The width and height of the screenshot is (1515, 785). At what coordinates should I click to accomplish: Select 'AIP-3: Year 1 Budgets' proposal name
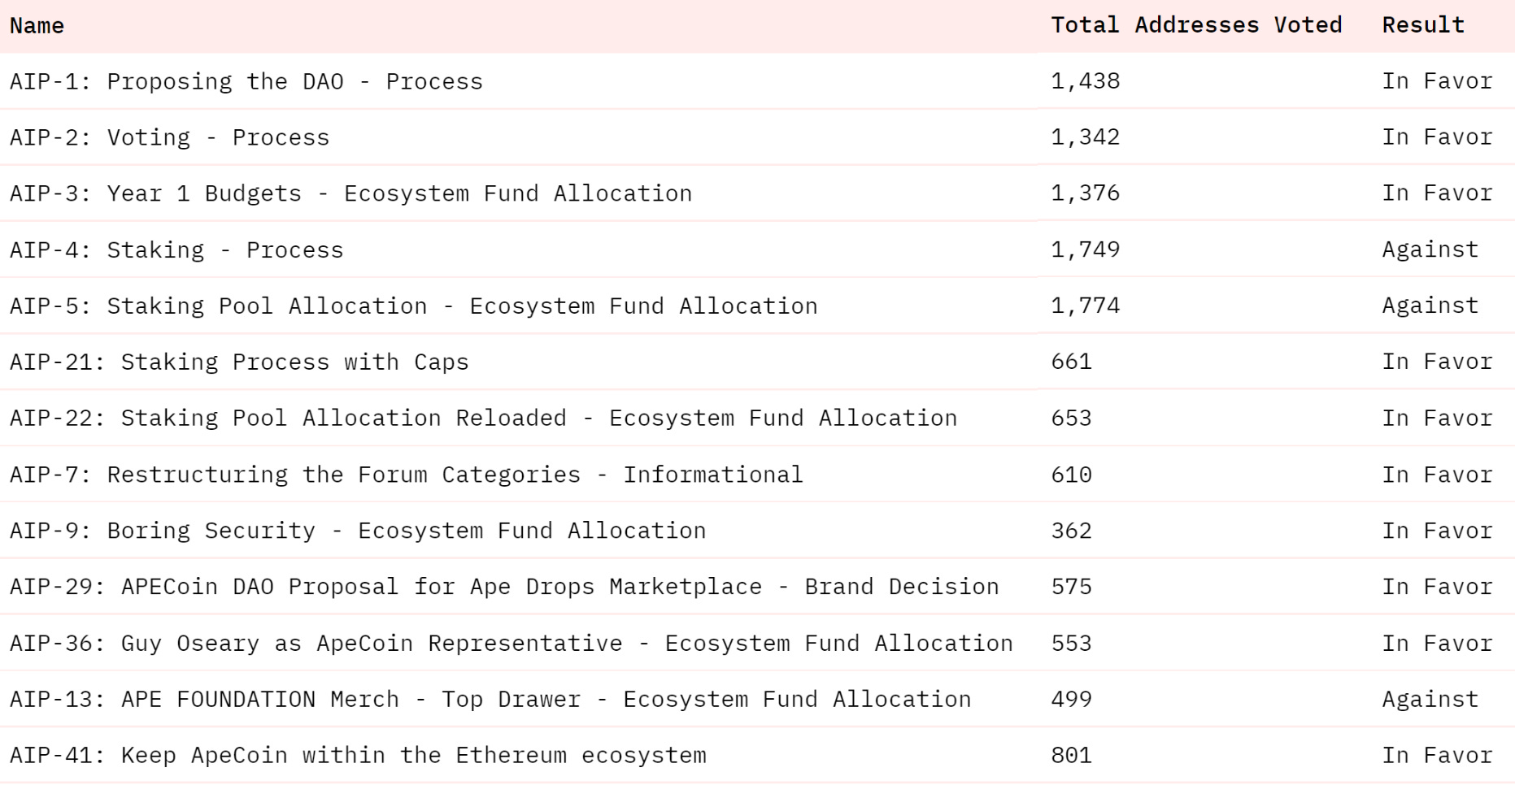click(x=351, y=194)
